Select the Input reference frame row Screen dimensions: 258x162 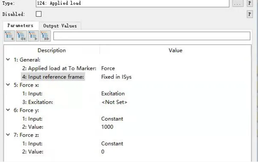[128, 77]
